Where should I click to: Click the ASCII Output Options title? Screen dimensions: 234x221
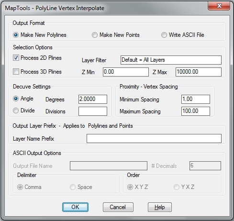(x=37, y=153)
